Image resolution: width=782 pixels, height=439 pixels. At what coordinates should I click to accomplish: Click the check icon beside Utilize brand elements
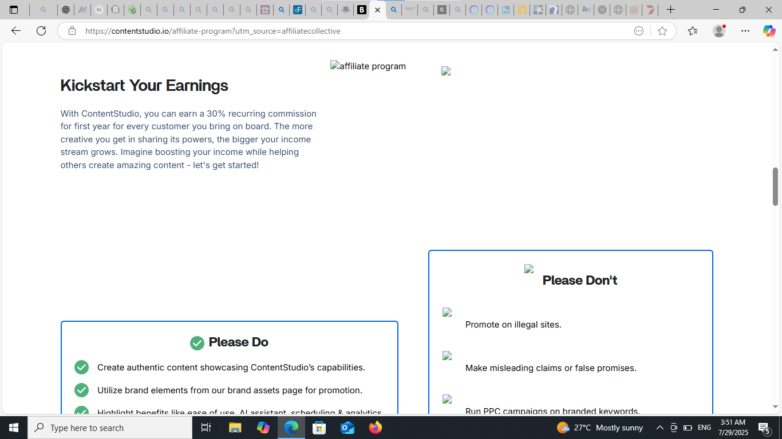click(x=81, y=390)
